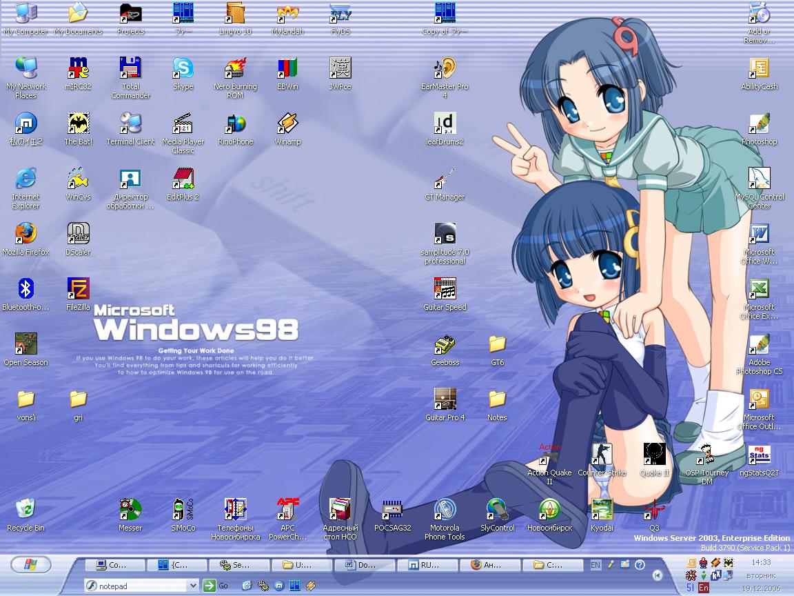Screen dimensions: 794x596
Task: Expand the address bar dropdown with notepad
Action: [x=192, y=586]
